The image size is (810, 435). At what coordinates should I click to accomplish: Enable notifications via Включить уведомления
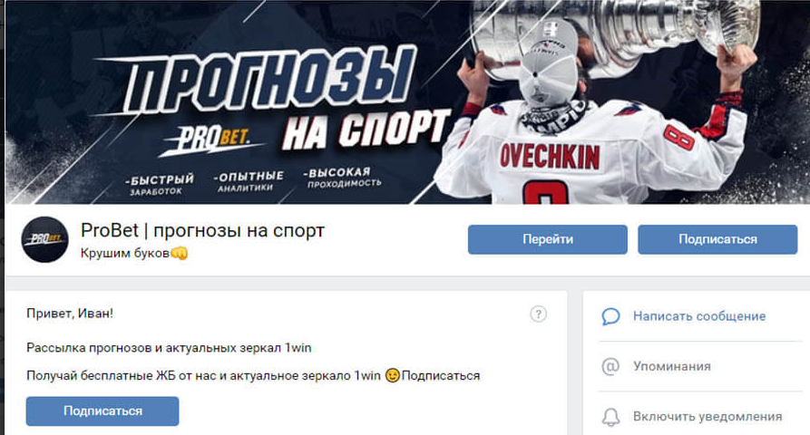tap(708, 417)
